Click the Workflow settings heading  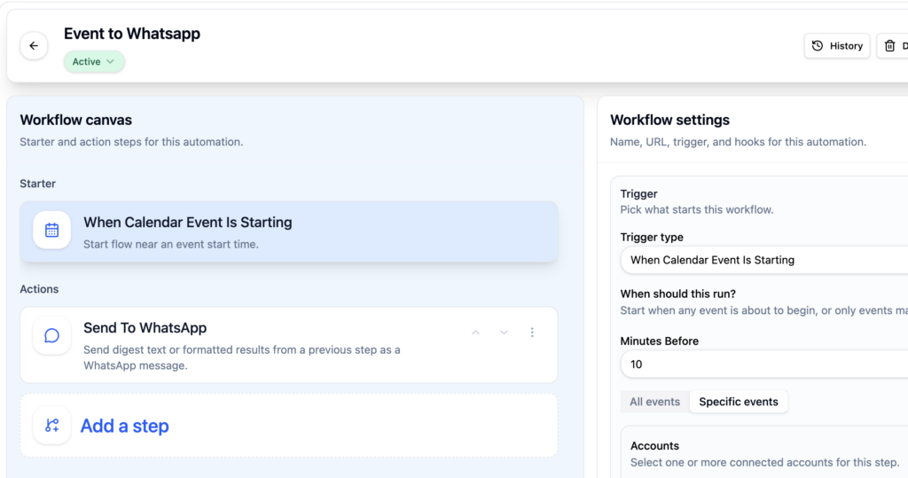669,120
